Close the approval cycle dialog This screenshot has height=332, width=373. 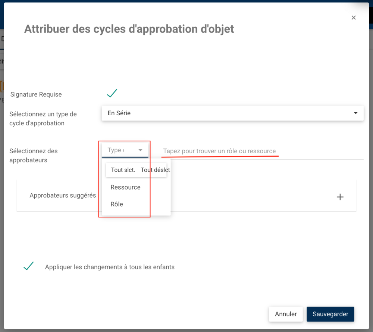(354, 18)
